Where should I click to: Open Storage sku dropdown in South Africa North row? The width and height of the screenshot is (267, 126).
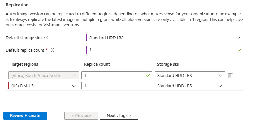(x=190, y=75)
